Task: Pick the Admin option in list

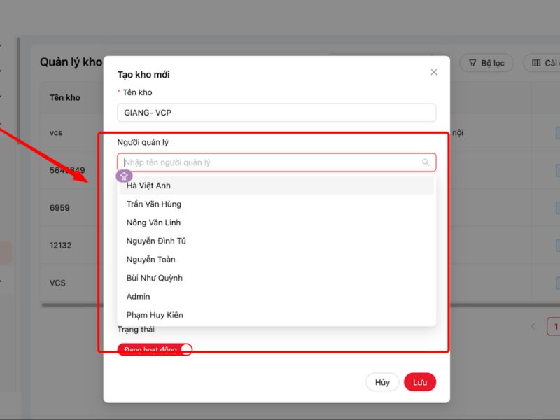Action: [139, 297]
